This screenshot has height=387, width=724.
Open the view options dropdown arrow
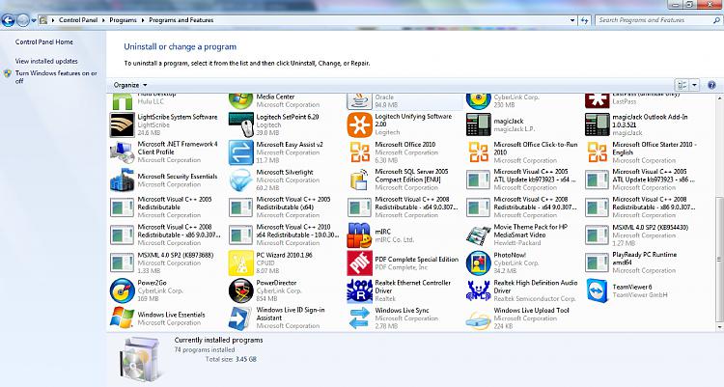[x=694, y=85]
